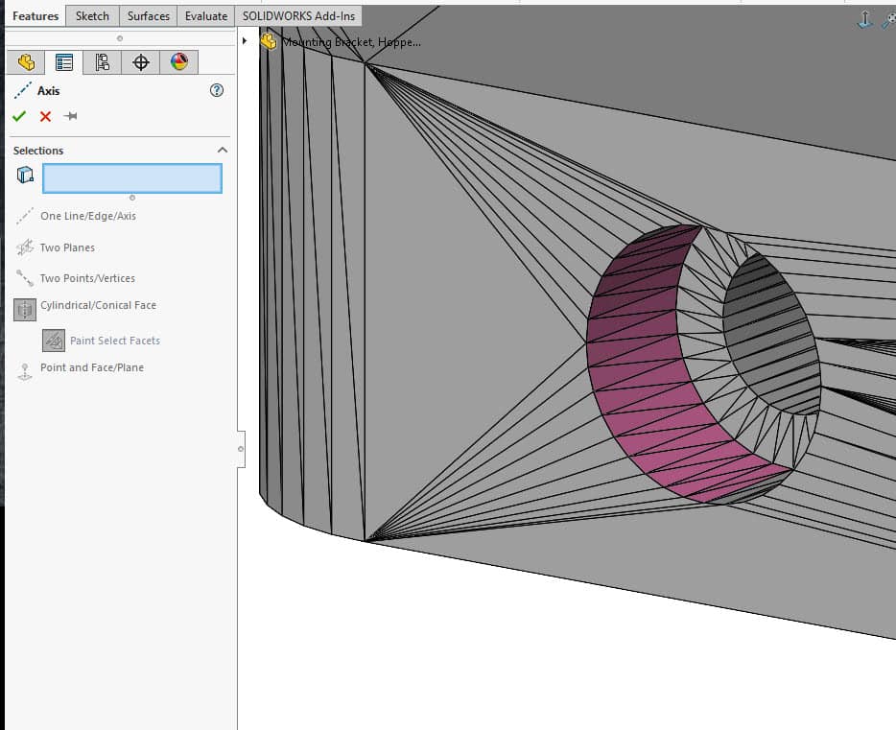Toggle the keep visible pushpin
Viewport: 896px width, 730px height.
(x=70, y=116)
